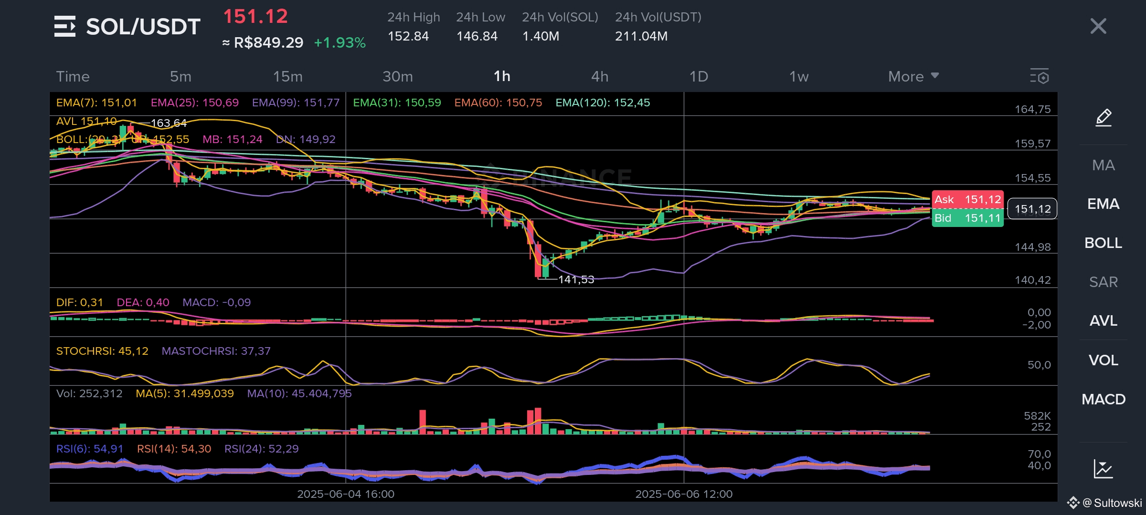Expand the More timeframes dropdown

pyautogui.click(x=913, y=76)
